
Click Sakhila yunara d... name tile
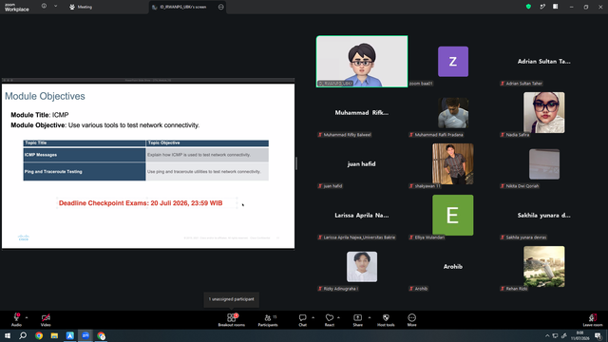pos(544,216)
